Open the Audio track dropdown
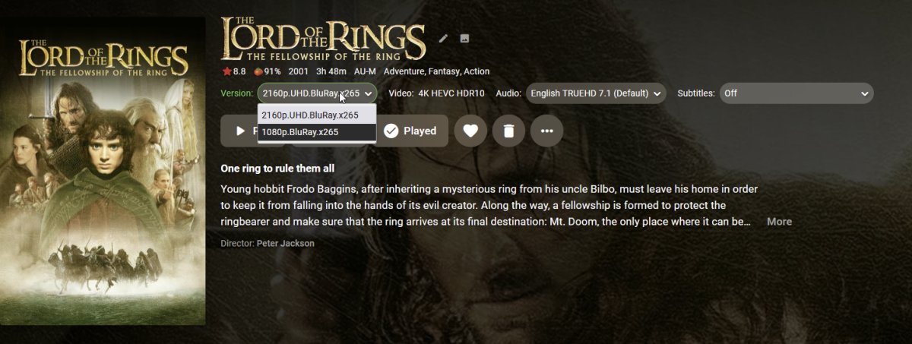Screen dimensions: 912x344 pos(595,93)
